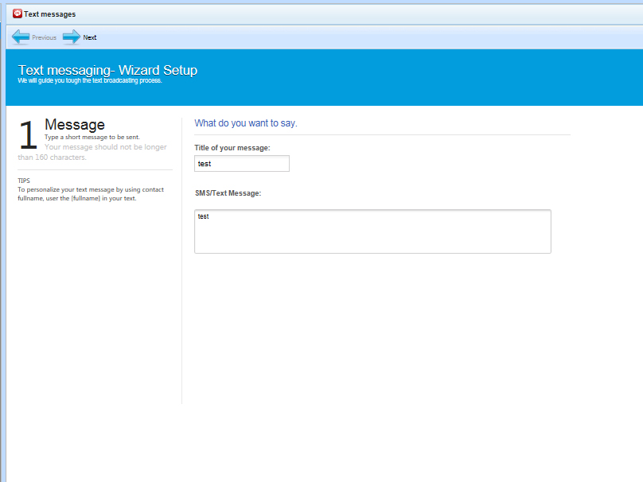The image size is (643, 482).
Task: Click the red Text messages app icon
Action: tap(18, 14)
